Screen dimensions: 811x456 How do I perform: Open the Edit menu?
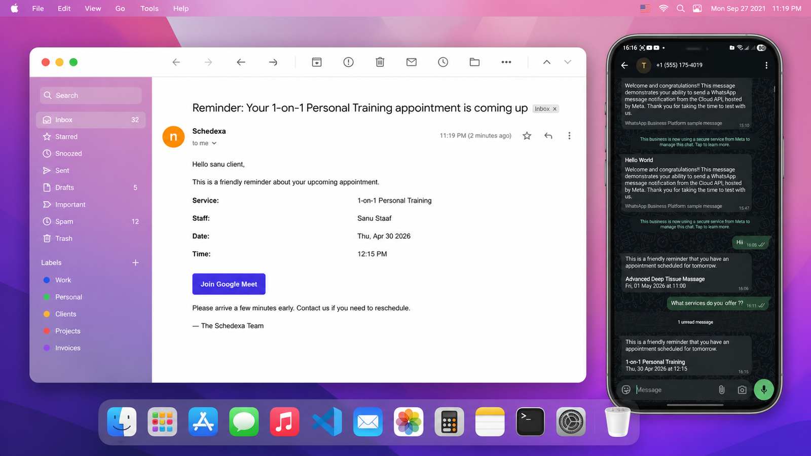point(64,9)
